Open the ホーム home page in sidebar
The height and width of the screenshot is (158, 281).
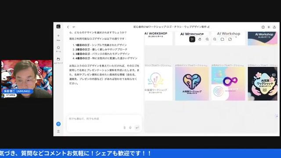[58, 49]
